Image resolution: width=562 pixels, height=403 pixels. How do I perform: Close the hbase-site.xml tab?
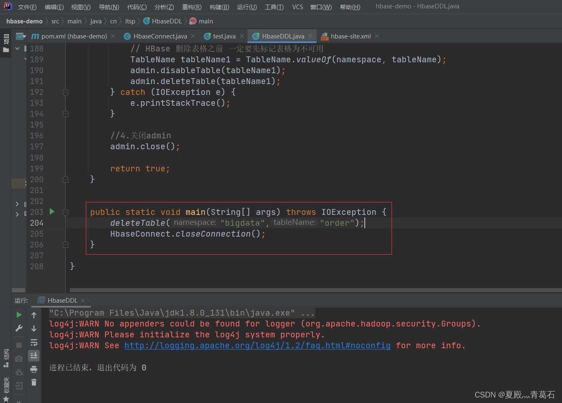pyautogui.click(x=377, y=36)
